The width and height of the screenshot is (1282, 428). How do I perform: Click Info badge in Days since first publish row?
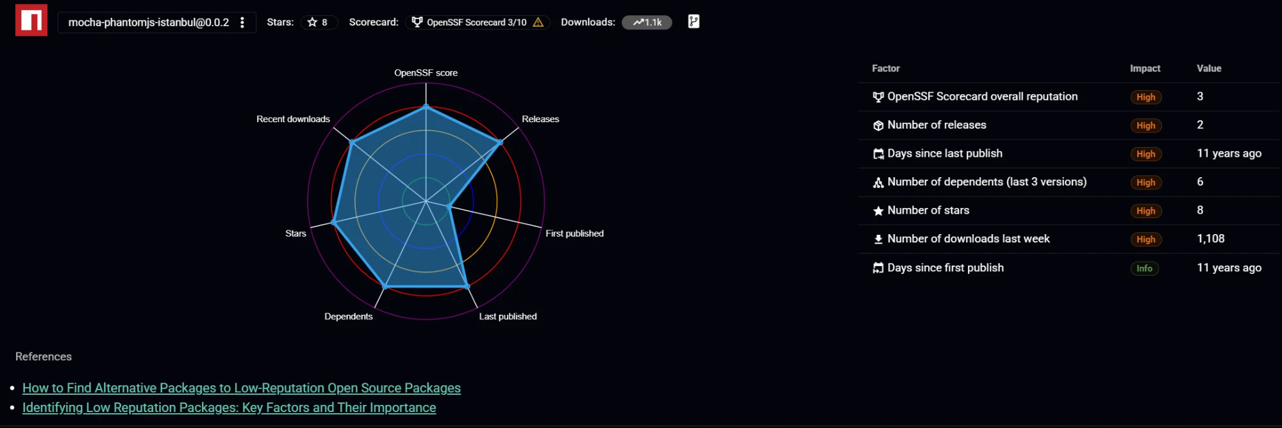(x=1144, y=268)
